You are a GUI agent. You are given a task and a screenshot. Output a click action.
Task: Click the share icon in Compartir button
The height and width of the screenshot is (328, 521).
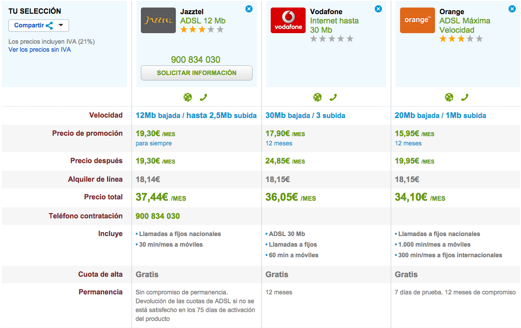50,26
